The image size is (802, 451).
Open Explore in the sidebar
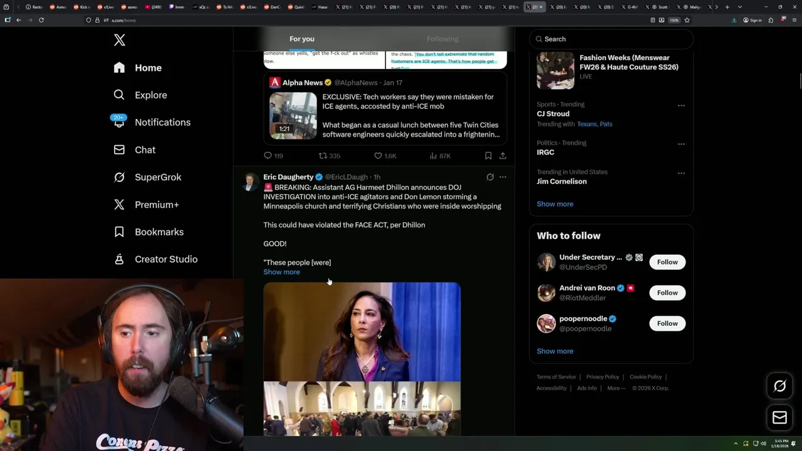(140, 95)
